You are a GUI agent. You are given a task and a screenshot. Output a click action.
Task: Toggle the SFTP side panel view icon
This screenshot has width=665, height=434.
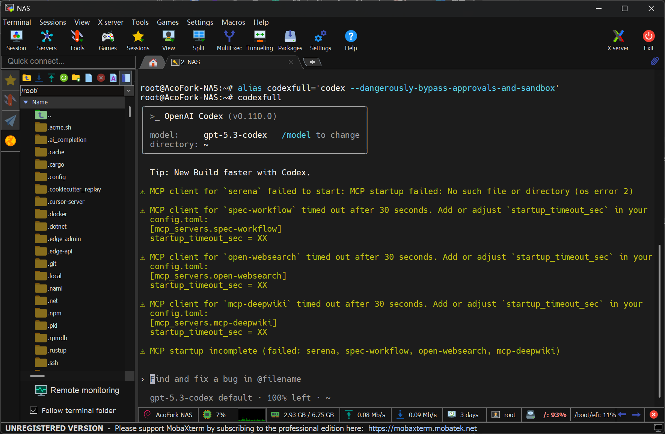coord(126,78)
